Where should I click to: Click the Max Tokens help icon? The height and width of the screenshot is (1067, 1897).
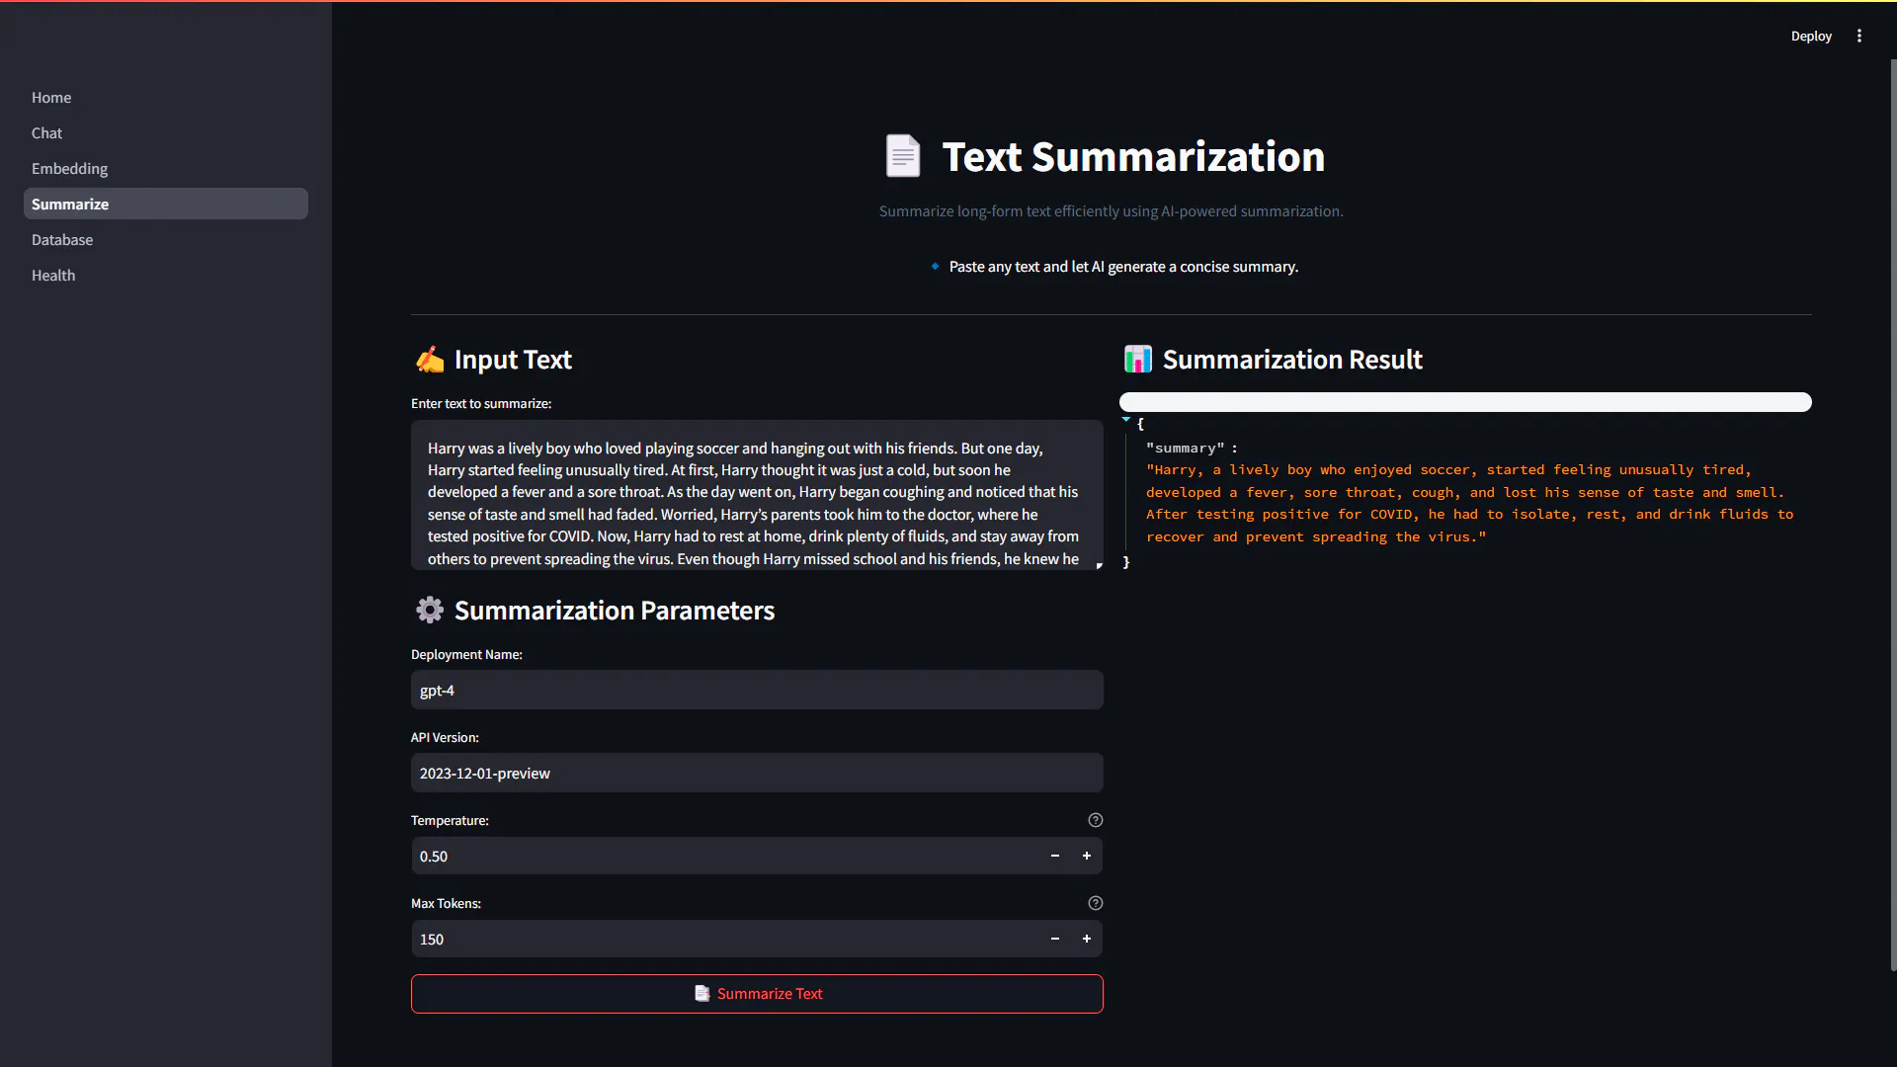(1095, 903)
